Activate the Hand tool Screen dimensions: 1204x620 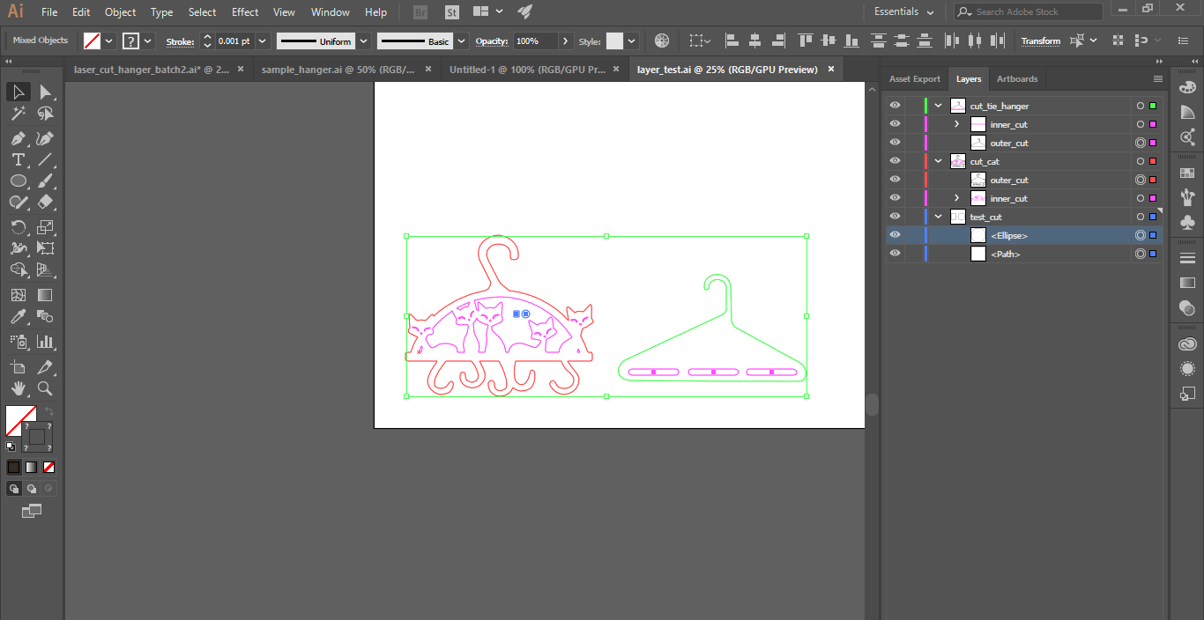click(18, 388)
